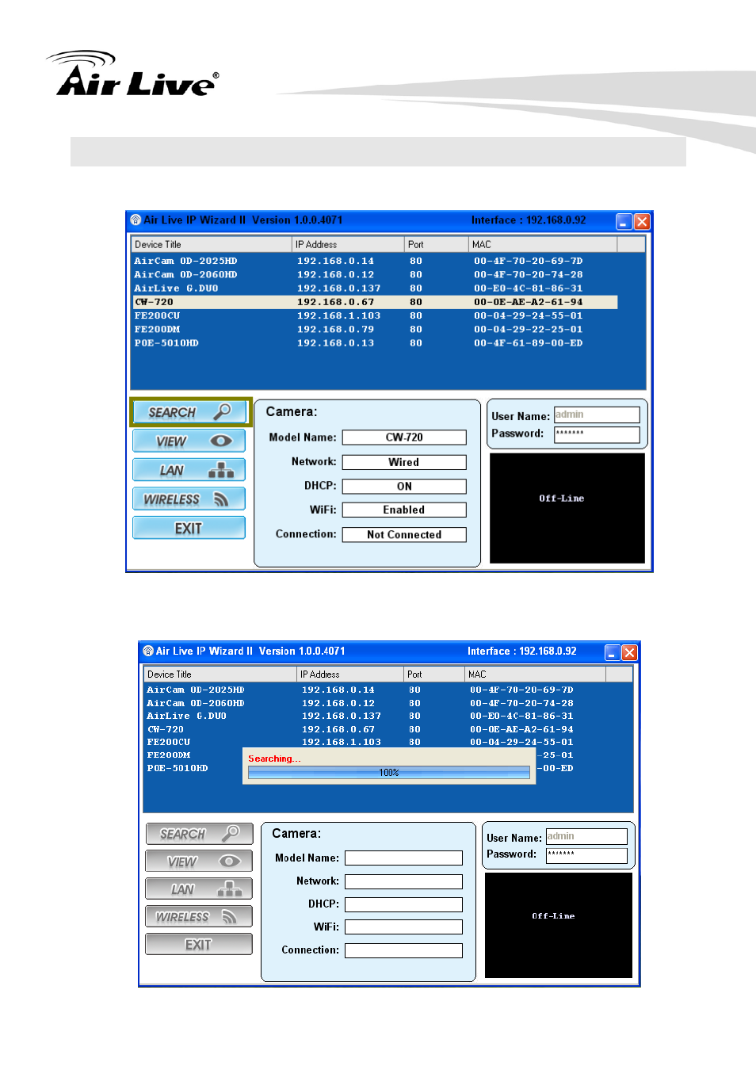Click empty DHCP field in lower window
Image resolution: width=756 pixels, height=1070 pixels.
[403, 904]
